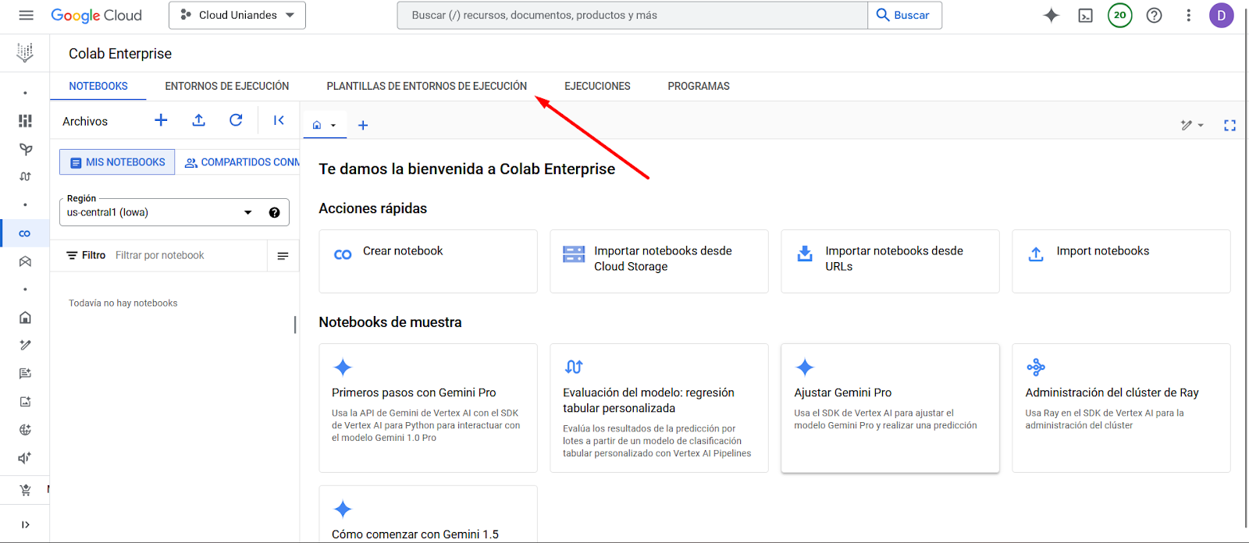The width and height of the screenshot is (1249, 543).
Task: Open notifications badge showing 20
Action: tap(1120, 15)
